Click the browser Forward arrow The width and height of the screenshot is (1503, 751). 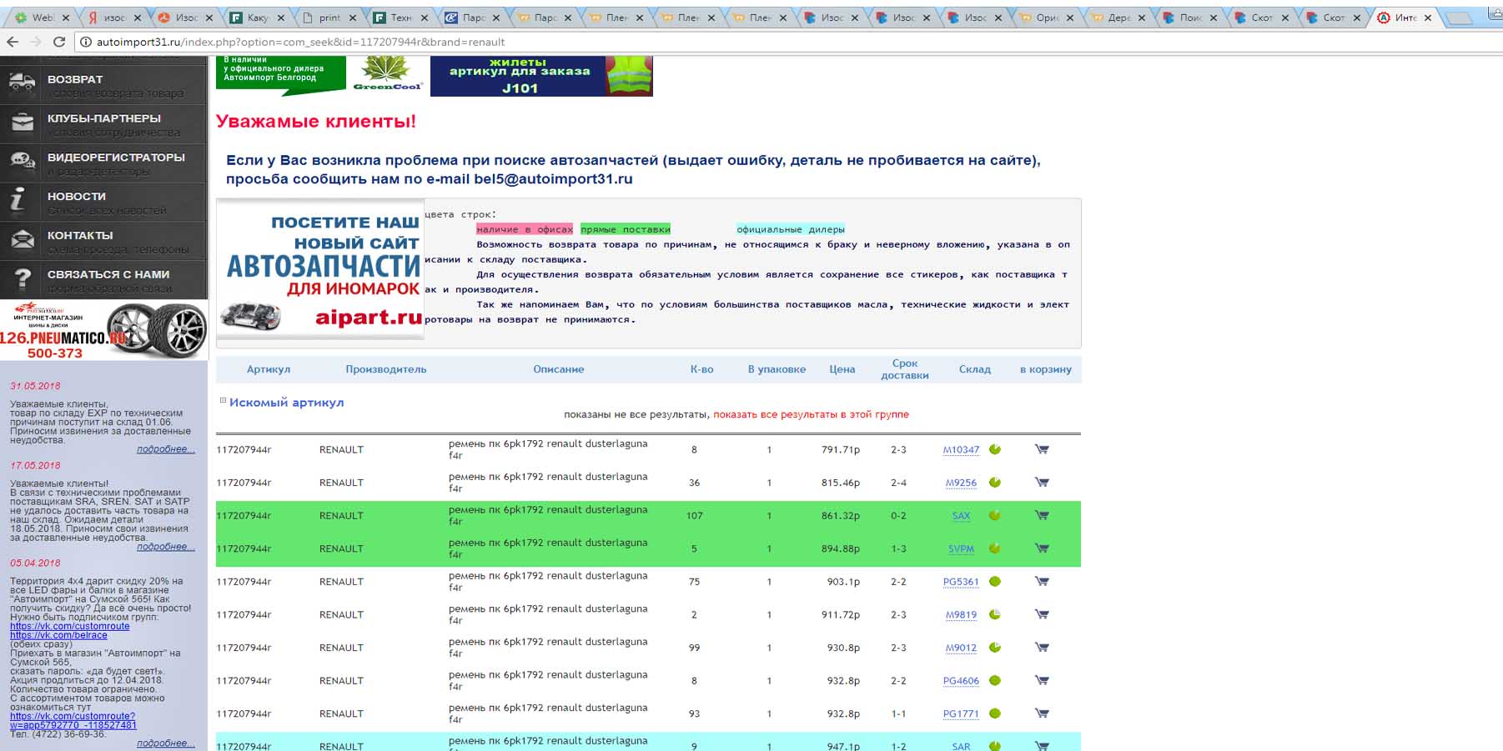click(x=35, y=42)
